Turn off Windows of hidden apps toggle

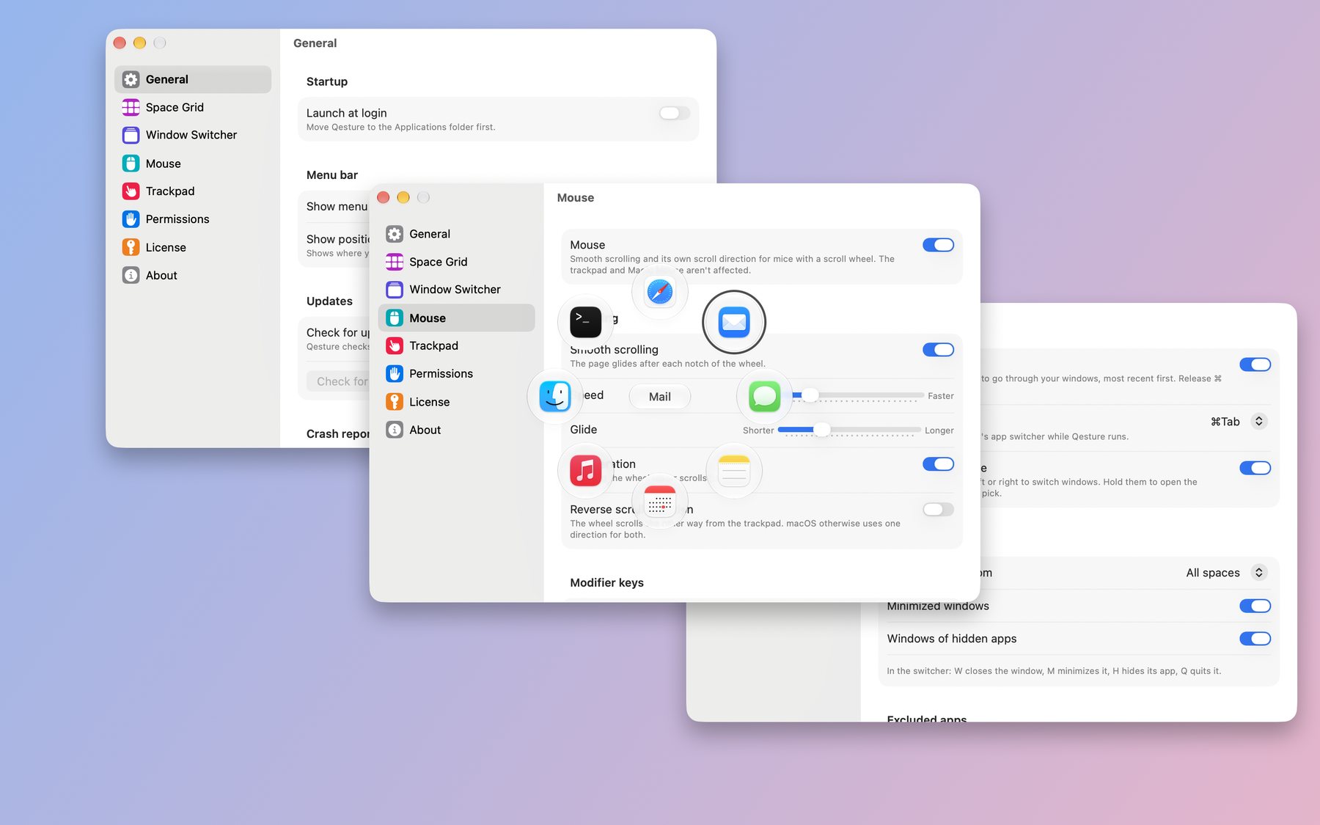(1255, 639)
